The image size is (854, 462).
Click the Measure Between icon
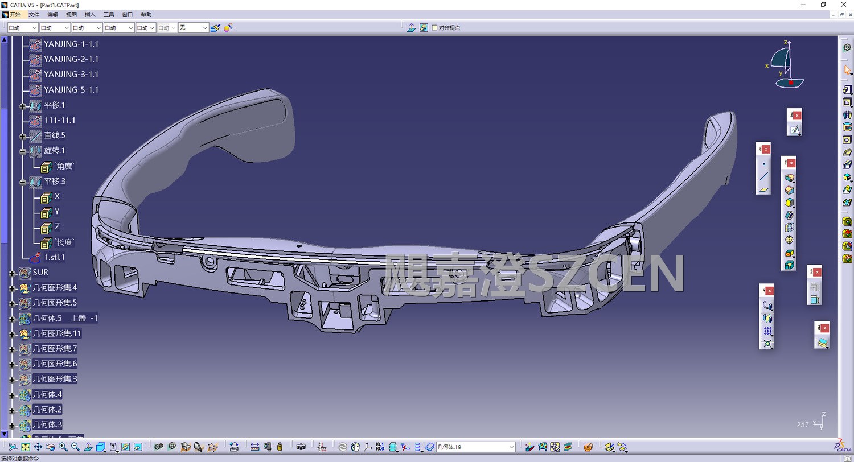[x=254, y=447]
